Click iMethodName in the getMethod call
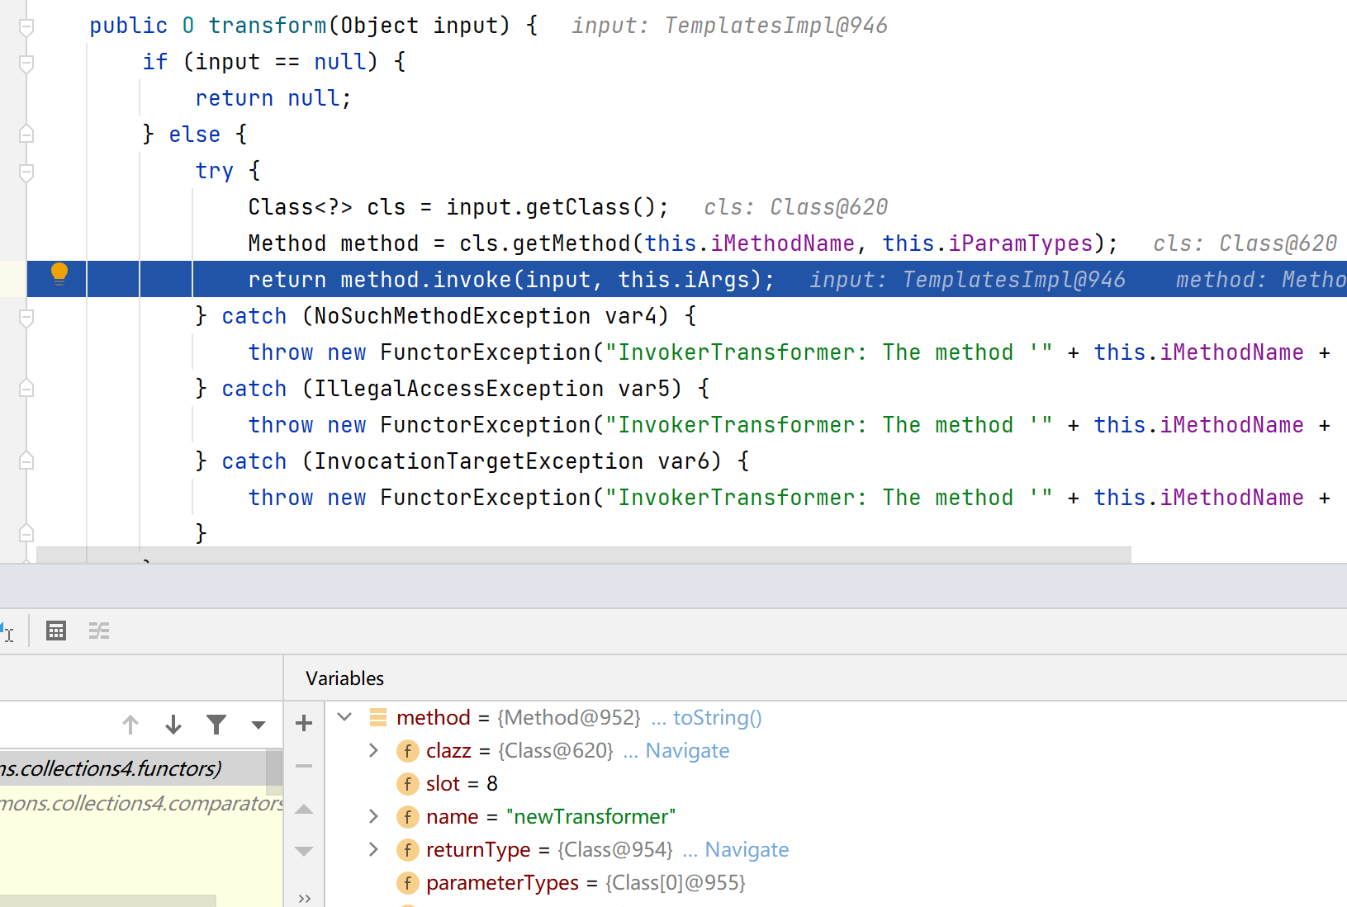1347x907 pixels. [x=783, y=243]
